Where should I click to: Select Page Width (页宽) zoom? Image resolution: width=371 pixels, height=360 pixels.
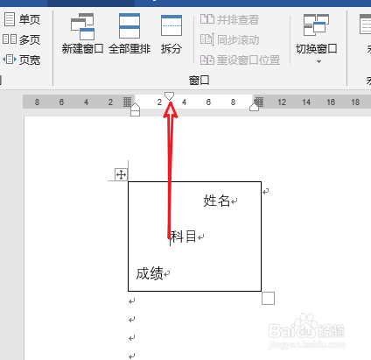pos(21,60)
